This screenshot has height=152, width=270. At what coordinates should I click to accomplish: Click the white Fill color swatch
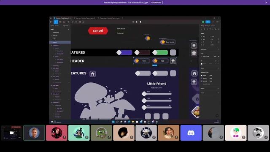(x=202, y=64)
